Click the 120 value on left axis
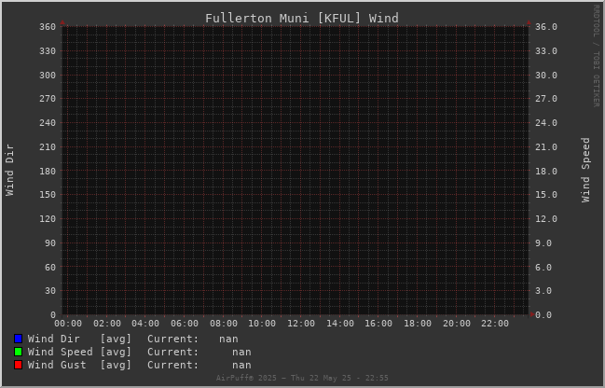Viewport: 605px width, 388px height. click(48, 219)
